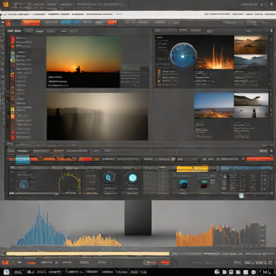Click the small green round marker icon
This screenshot has width=276, height=276.
241,196
